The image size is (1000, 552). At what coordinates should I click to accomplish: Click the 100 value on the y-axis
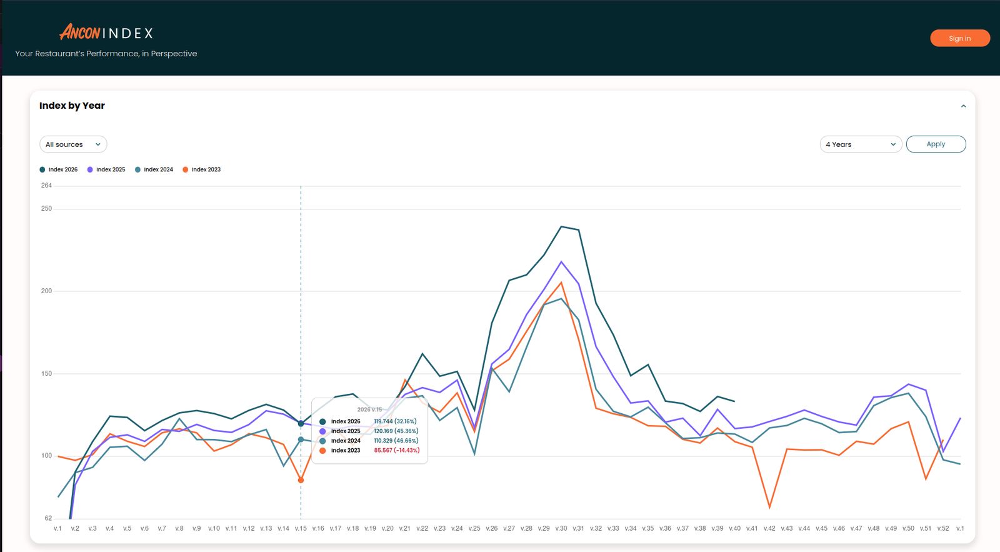click(46, 455)
